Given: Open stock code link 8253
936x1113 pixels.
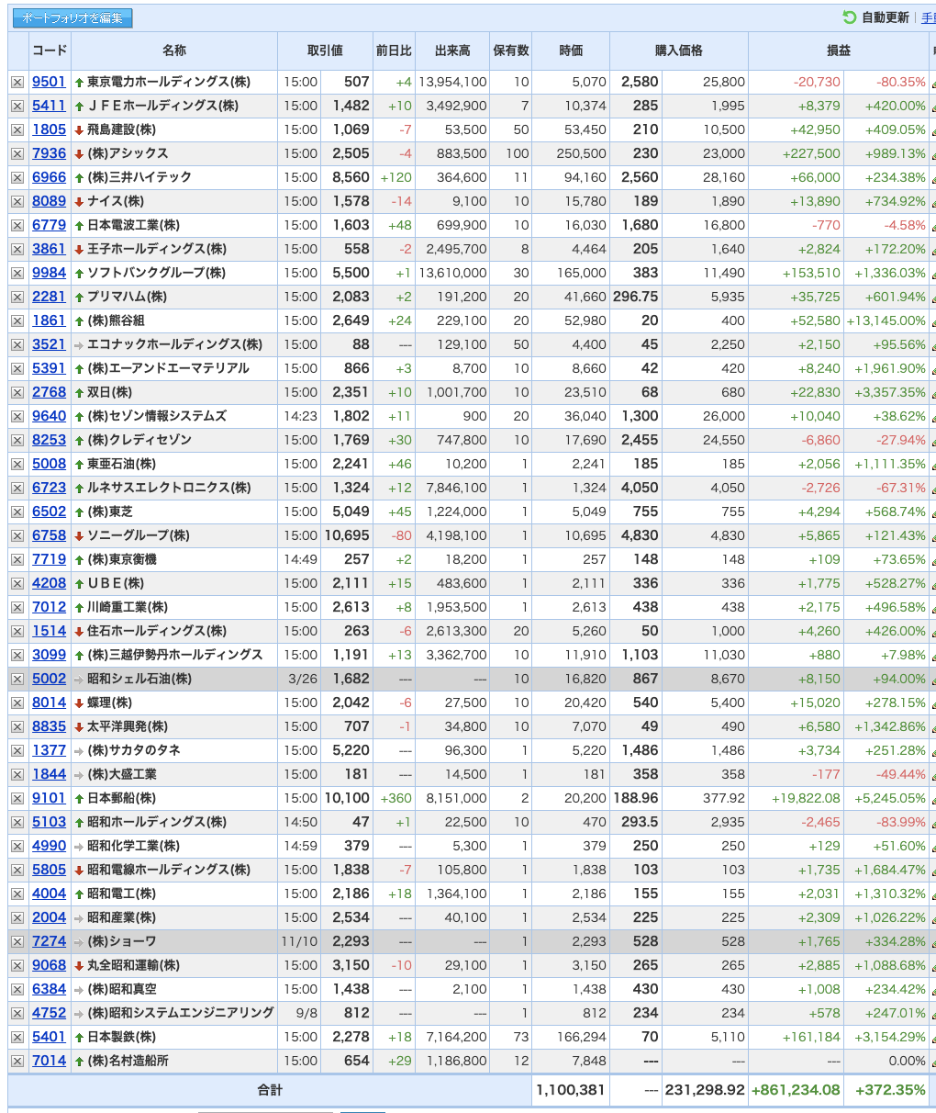Looking at the screenshot, I should pos(50,440).
